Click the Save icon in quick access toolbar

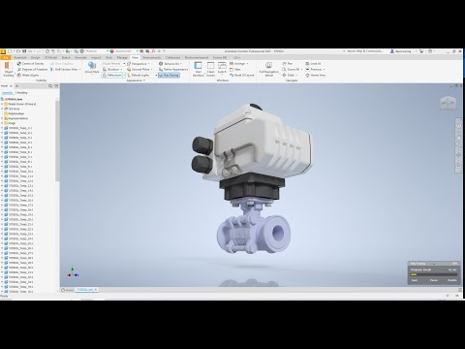[24, 51]
